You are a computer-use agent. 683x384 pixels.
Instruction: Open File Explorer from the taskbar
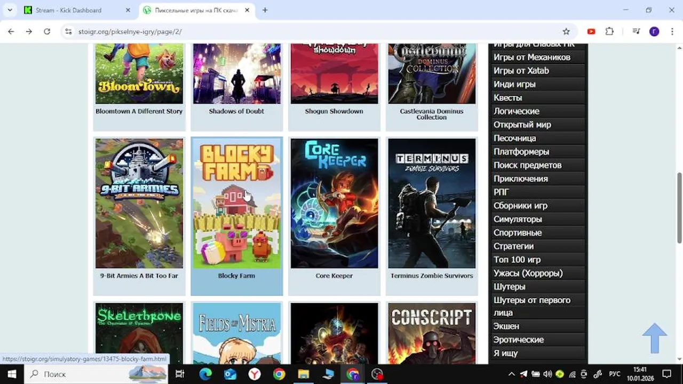coord(304,374)
